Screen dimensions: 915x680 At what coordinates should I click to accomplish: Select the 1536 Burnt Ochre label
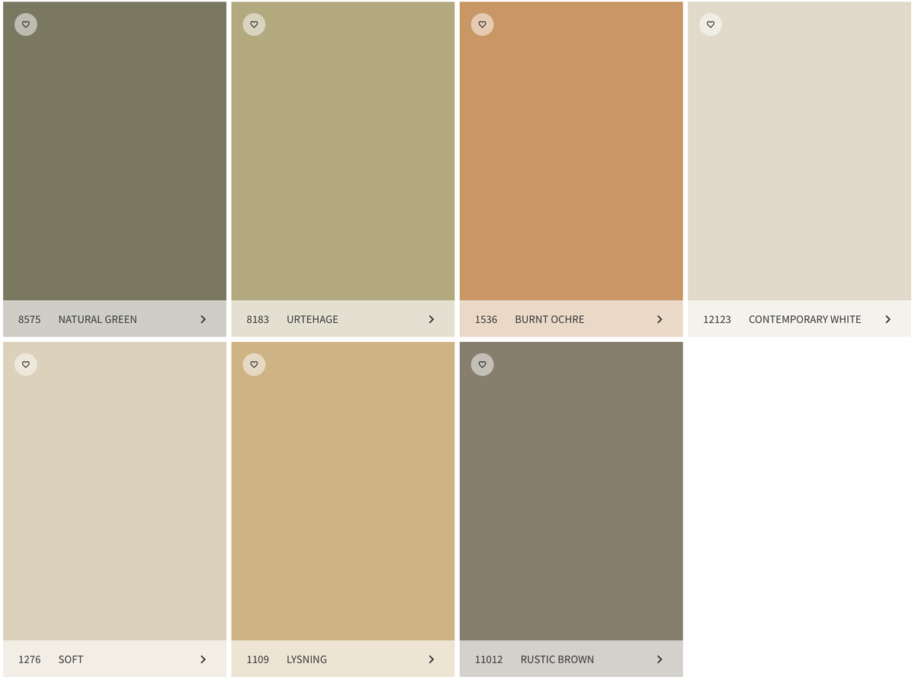pos(571,319)
